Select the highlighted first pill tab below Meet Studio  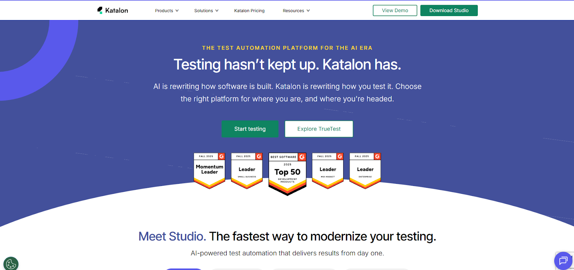click(x=184, y=269)
